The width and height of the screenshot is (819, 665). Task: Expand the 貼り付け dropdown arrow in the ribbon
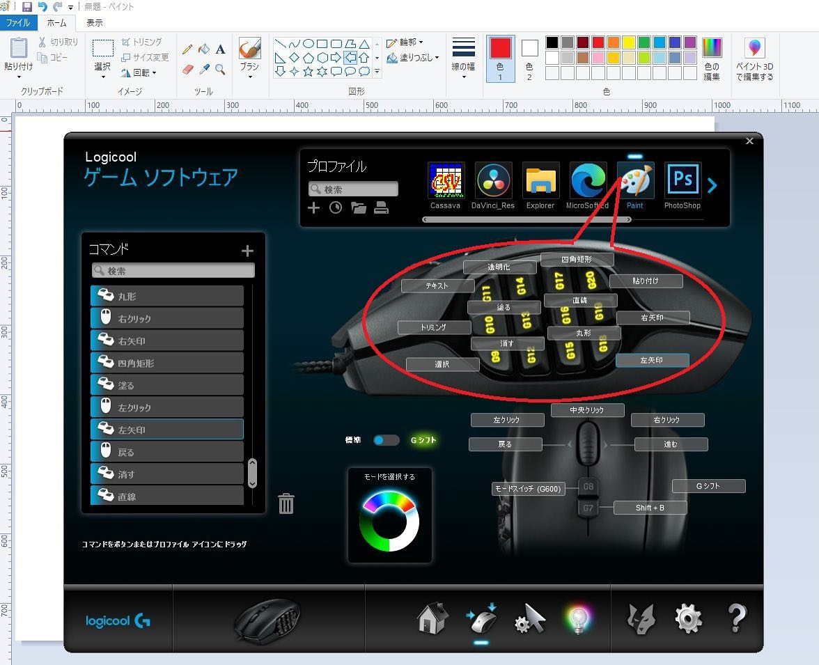coord(19,77)
